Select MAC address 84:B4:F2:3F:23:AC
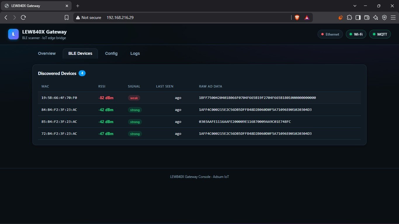This screenshot has height=224, width=399. (59, 110)
